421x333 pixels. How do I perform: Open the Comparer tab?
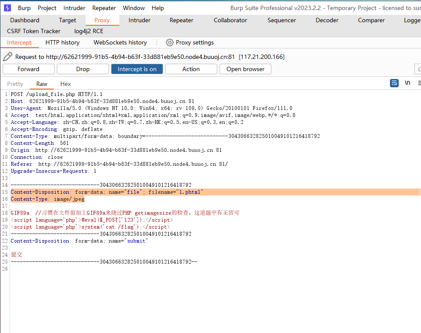(x=371, y=20)
